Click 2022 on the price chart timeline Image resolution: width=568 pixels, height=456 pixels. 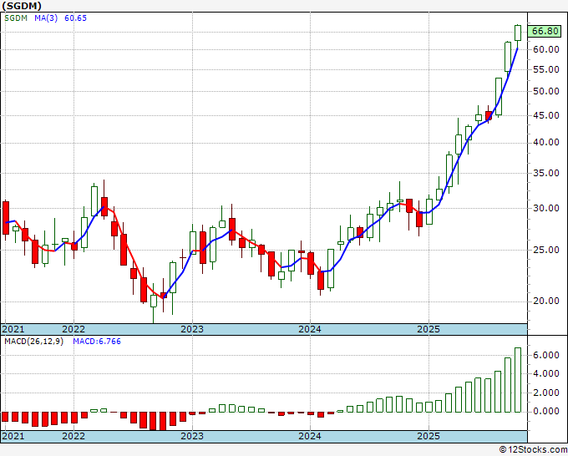click(x=74, y=329)
